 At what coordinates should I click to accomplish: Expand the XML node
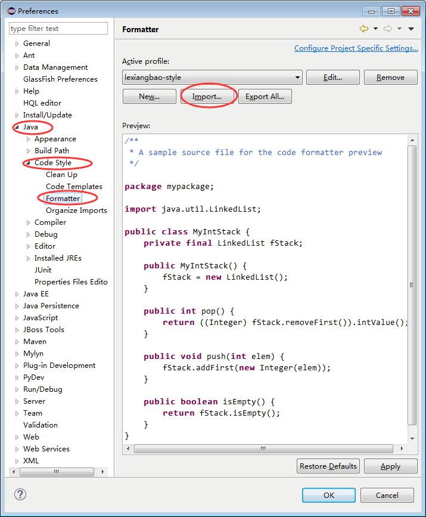click(x=17, y=461)
